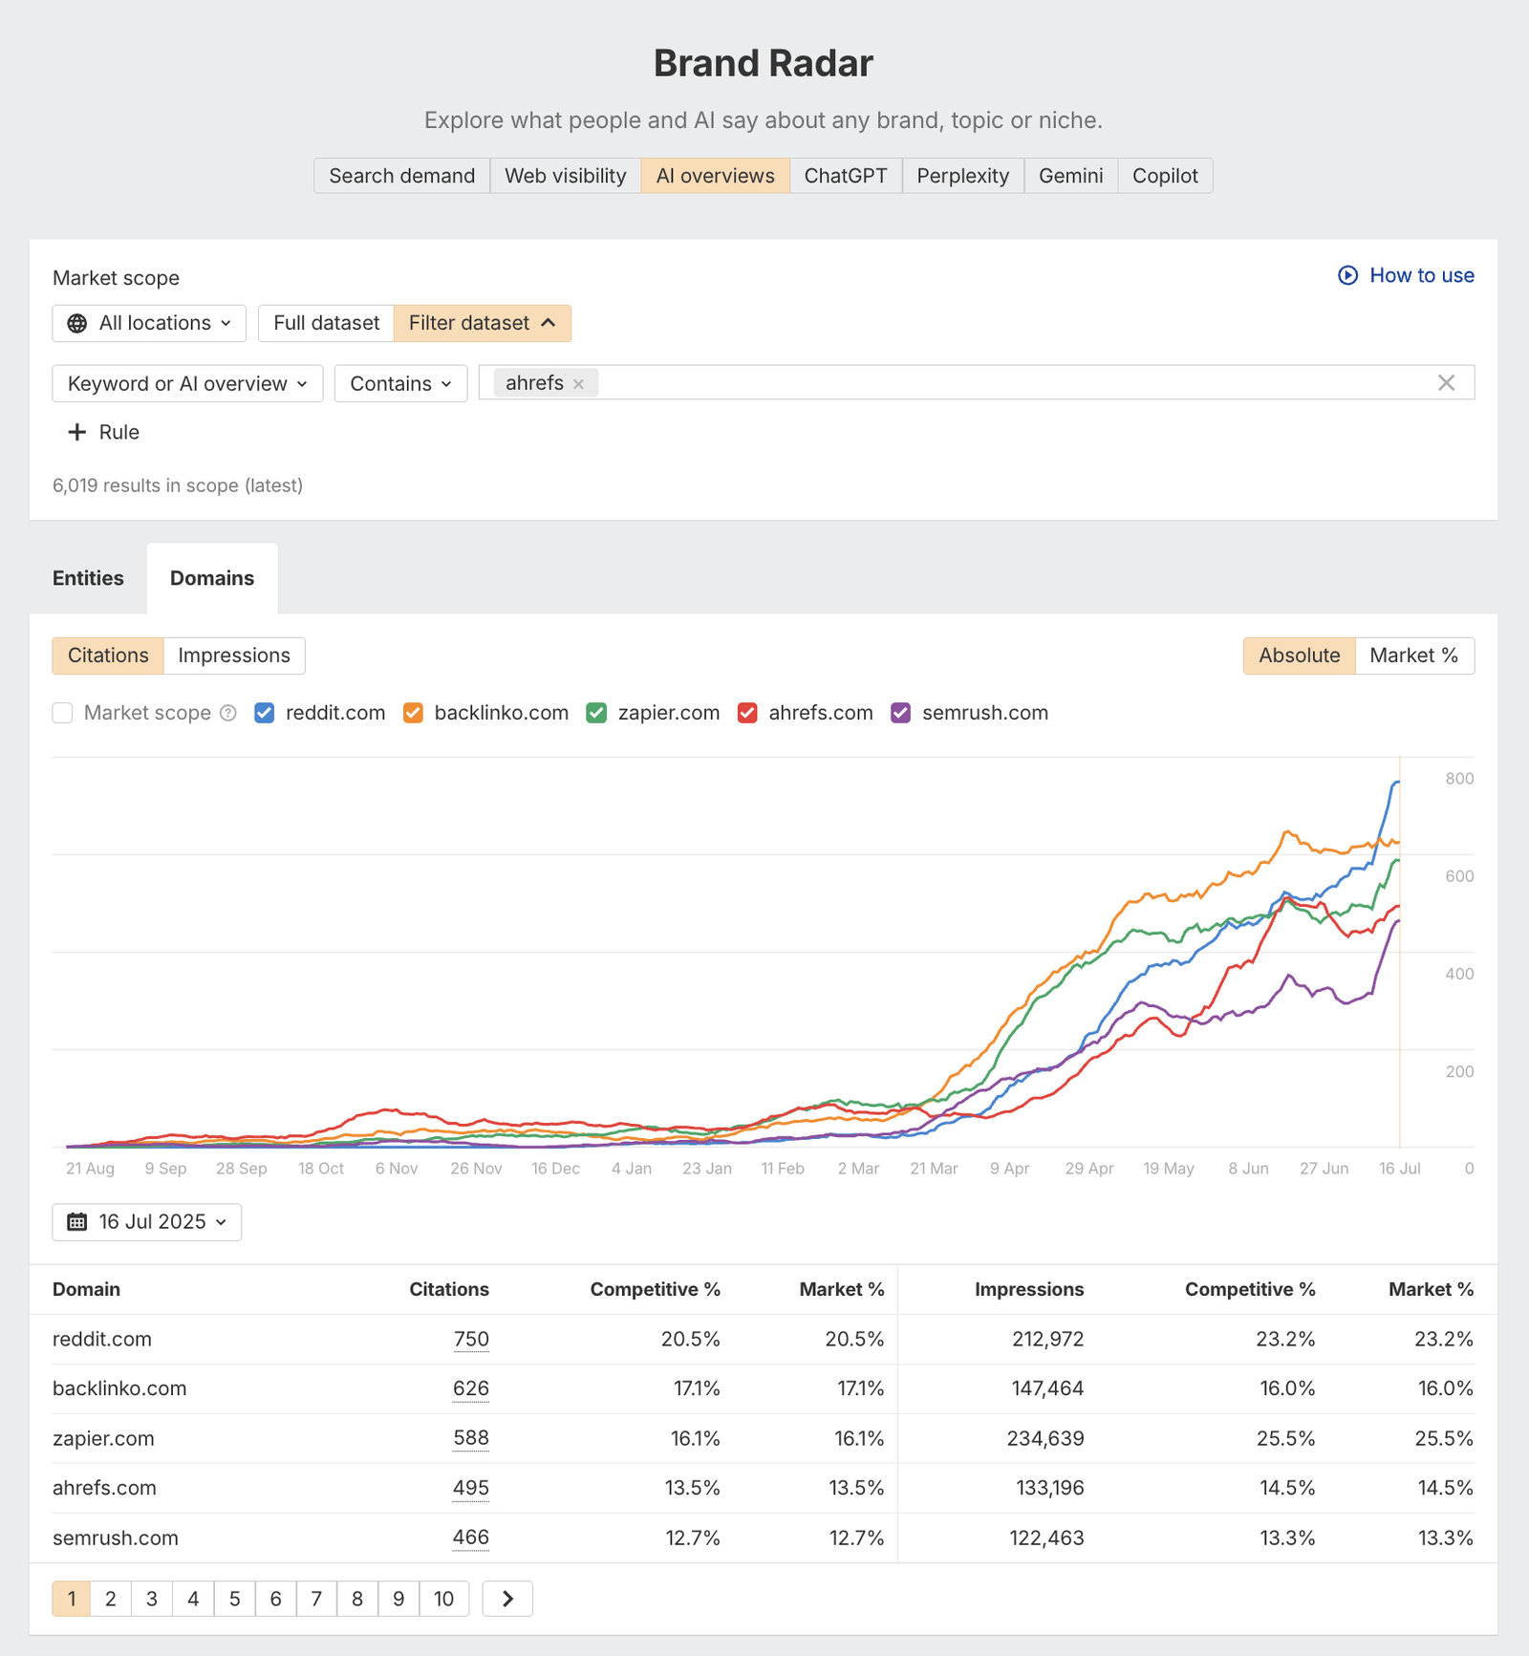This screenshot has width=1529, height=1656.
Task: Enable the Market scope checkbox
Action: pos(62,713)
